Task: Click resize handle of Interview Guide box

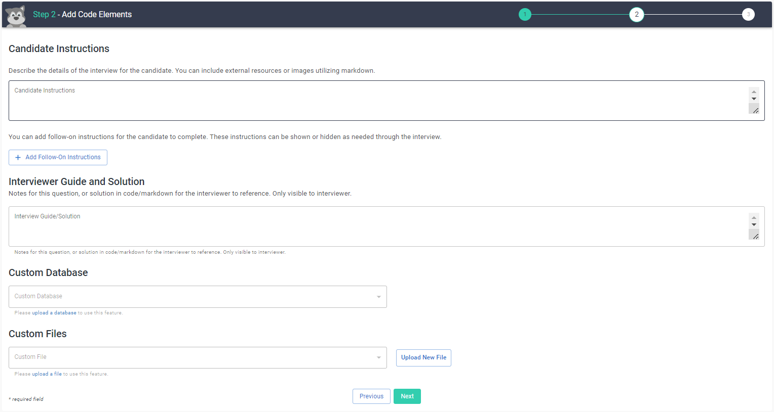Action: pyautogui.click(x=755, y=236)
